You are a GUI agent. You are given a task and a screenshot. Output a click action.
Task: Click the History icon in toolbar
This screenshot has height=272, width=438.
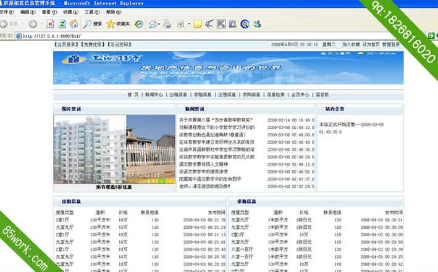coord(139,24)
